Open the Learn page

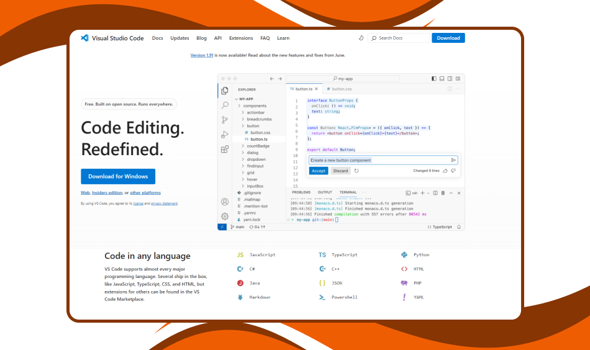[x=283, y=38]
